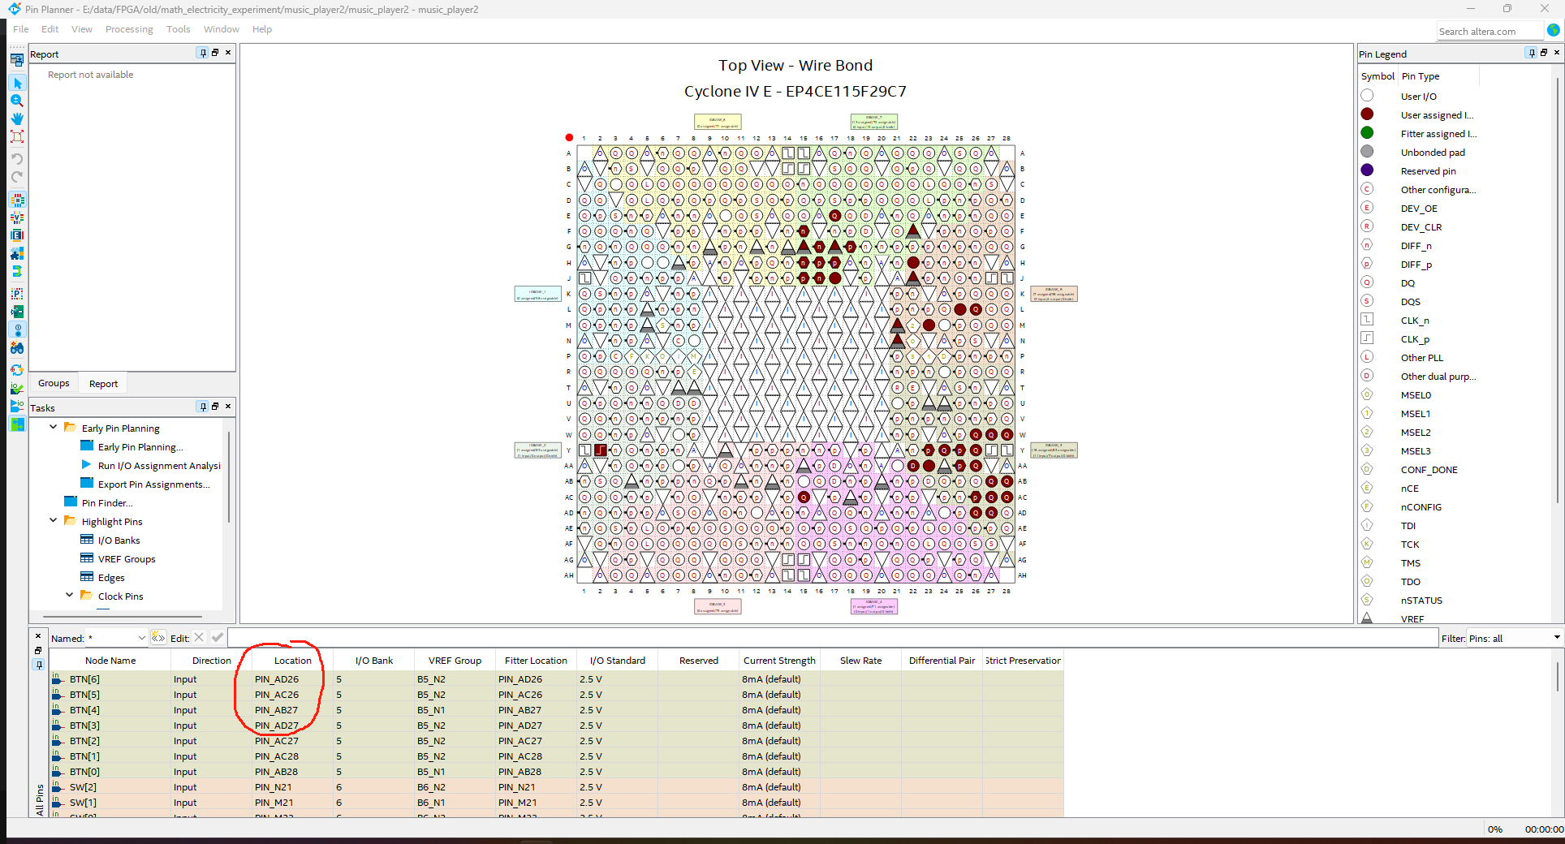Click the Edit accept checkmark icon
Viewport: 1565px width, 844px height.
(218, 638)
